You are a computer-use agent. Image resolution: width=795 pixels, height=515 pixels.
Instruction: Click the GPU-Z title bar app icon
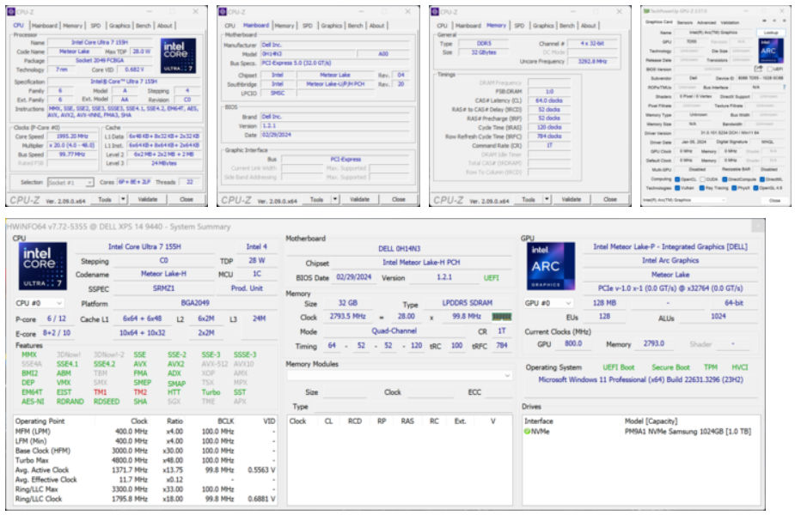pyautogui.click(x=646, y=11)
